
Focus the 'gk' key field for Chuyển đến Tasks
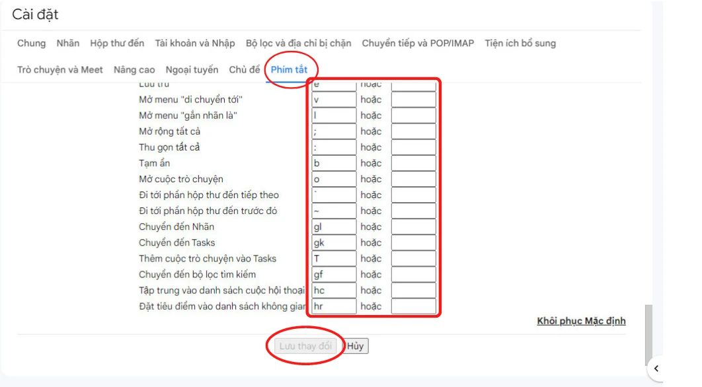[334, 242]
